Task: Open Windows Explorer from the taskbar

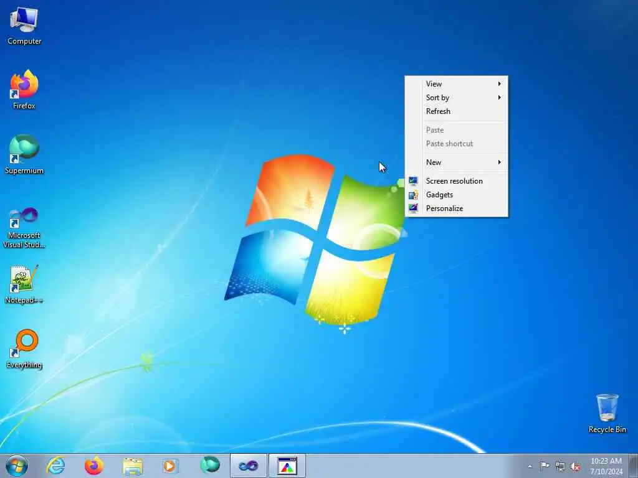Action: tap(133, 466)
